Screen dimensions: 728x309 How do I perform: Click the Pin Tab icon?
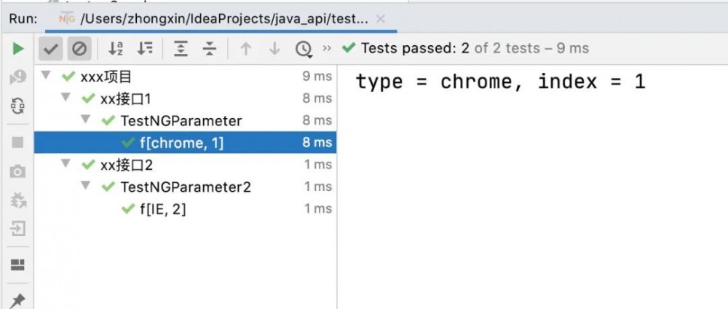pyautogui.click(x=18, y=300)
